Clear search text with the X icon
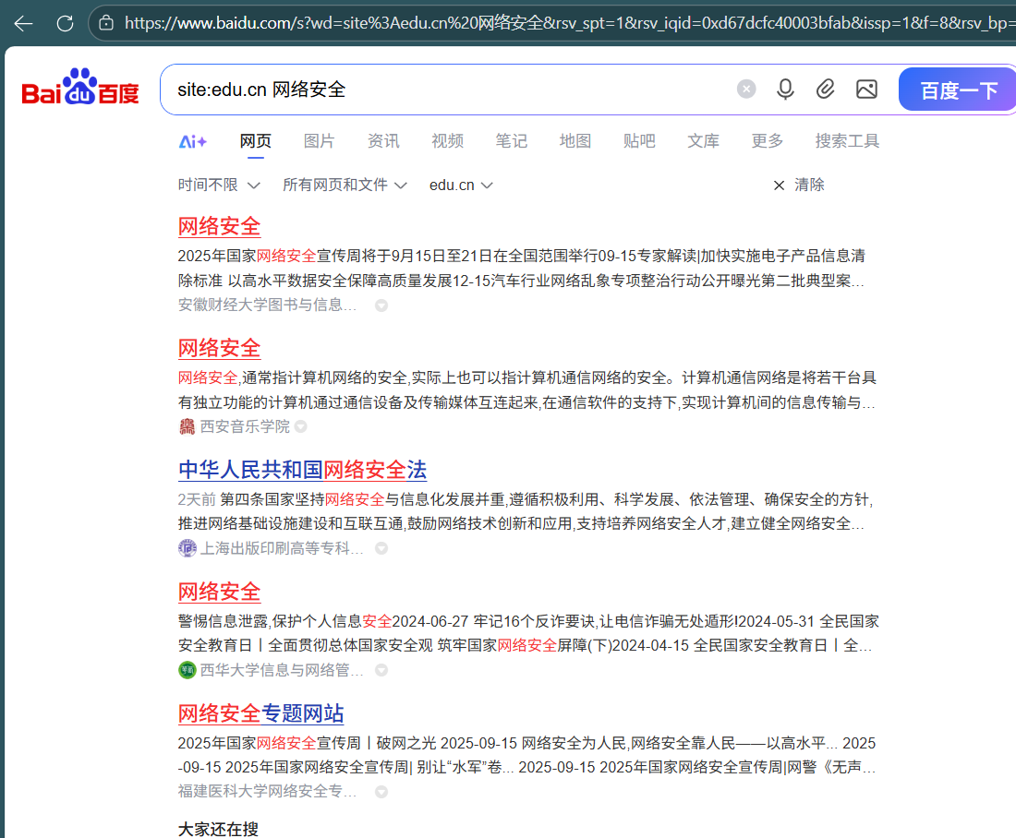The image size is (1016, 838). 746,89
